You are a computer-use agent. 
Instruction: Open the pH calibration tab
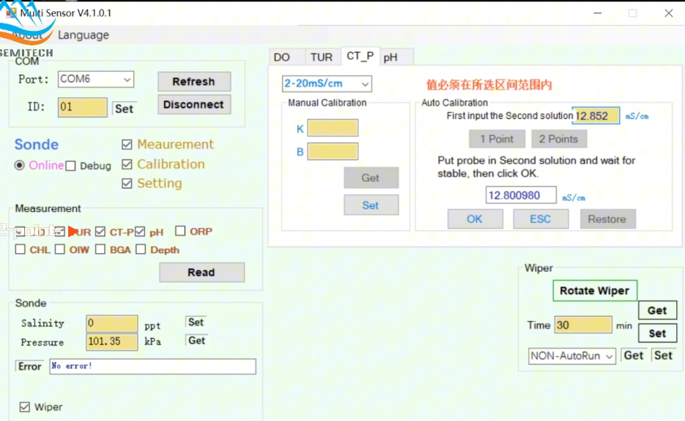point(391,57)
